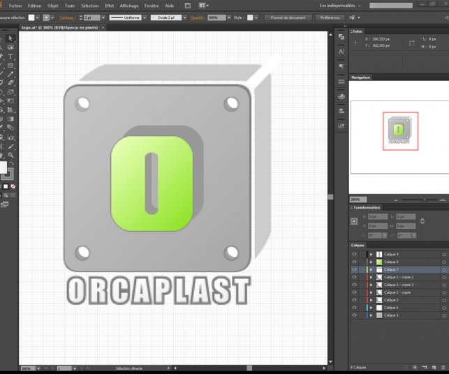Set color to None (red slash)
Viewport: 449px width, 374px height.
(x=13, y=186)
